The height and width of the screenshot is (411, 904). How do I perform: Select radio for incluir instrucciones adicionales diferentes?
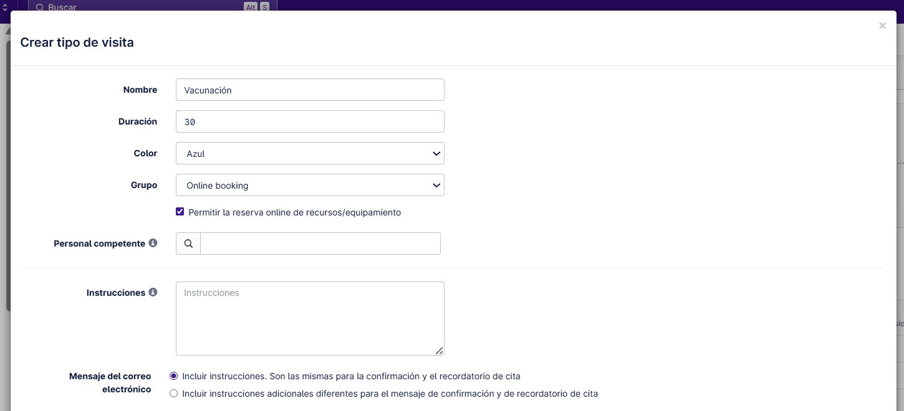coord(173,393)
